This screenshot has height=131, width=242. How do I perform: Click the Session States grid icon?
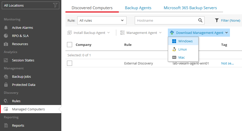tap(6, 60)
